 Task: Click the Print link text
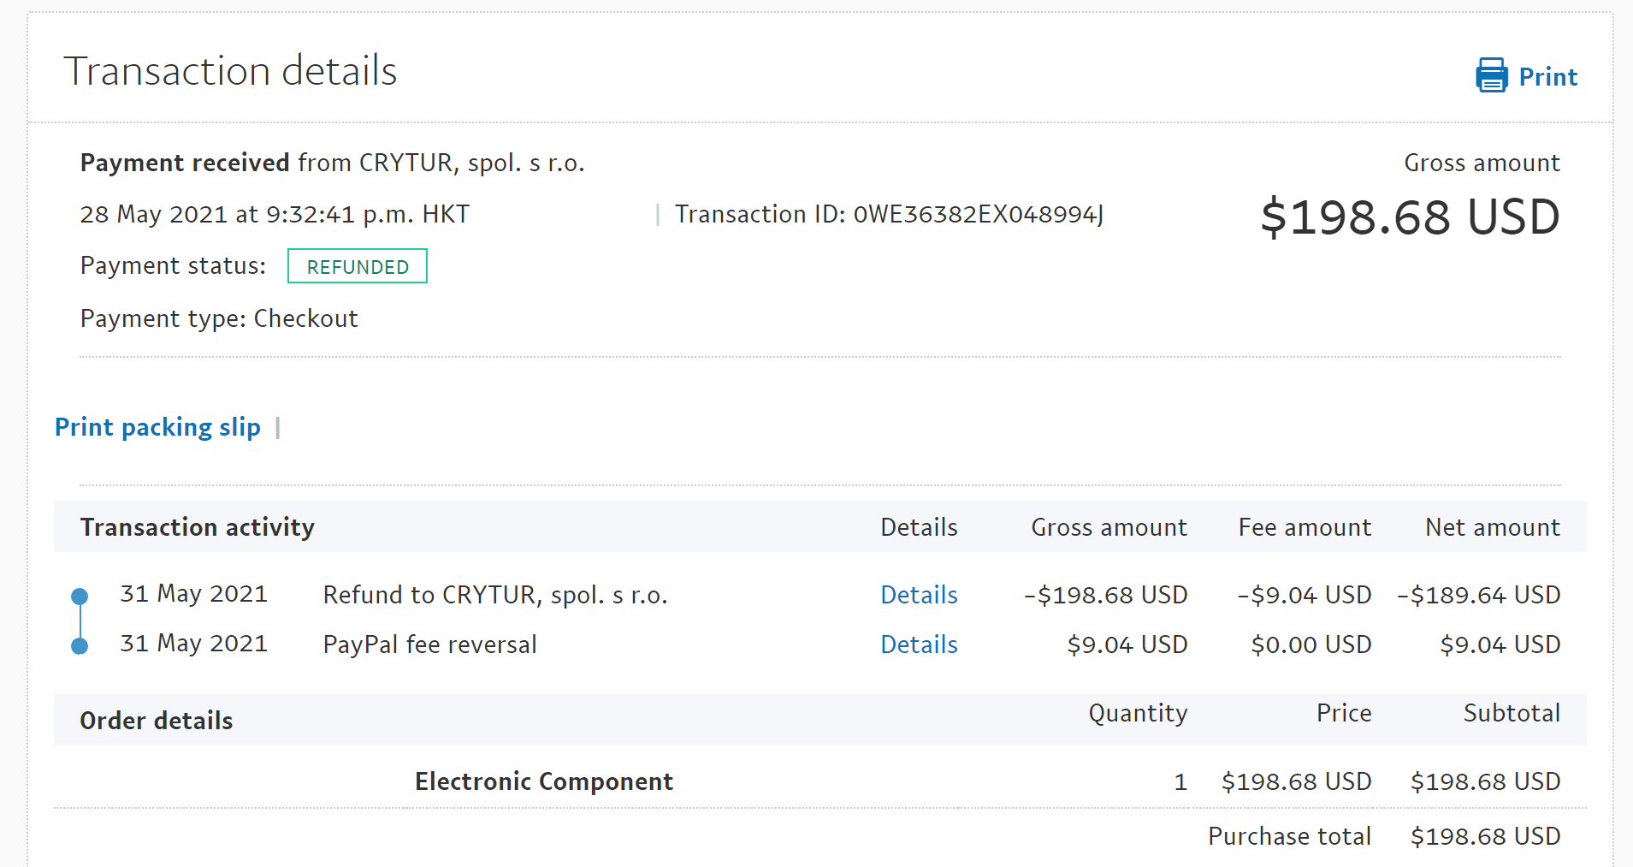(x=1547, y=77)
